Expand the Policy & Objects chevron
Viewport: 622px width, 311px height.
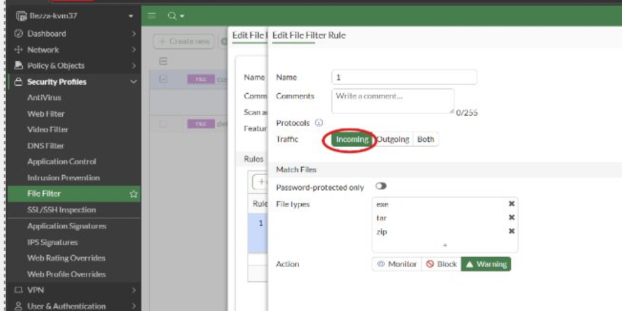pyautogui.click(x=133, y=66)
